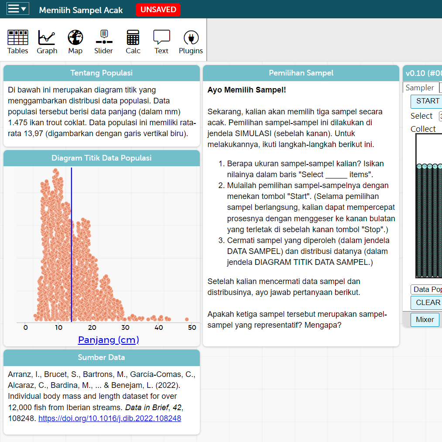Open the Data Pop collector dropdown
Screen dimensions: 442x442
(427, 289)
